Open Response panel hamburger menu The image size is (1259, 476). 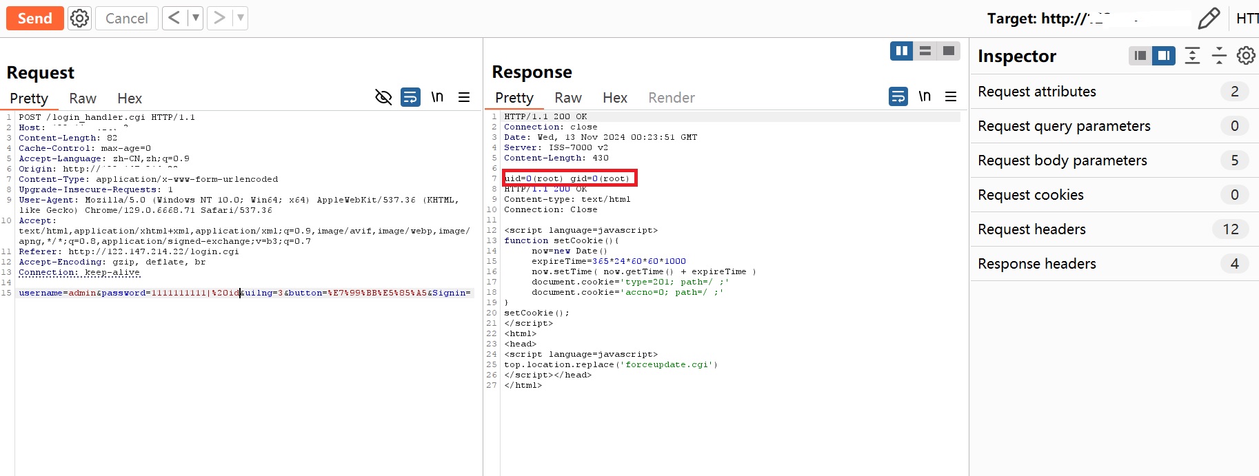tap(951, 96)
